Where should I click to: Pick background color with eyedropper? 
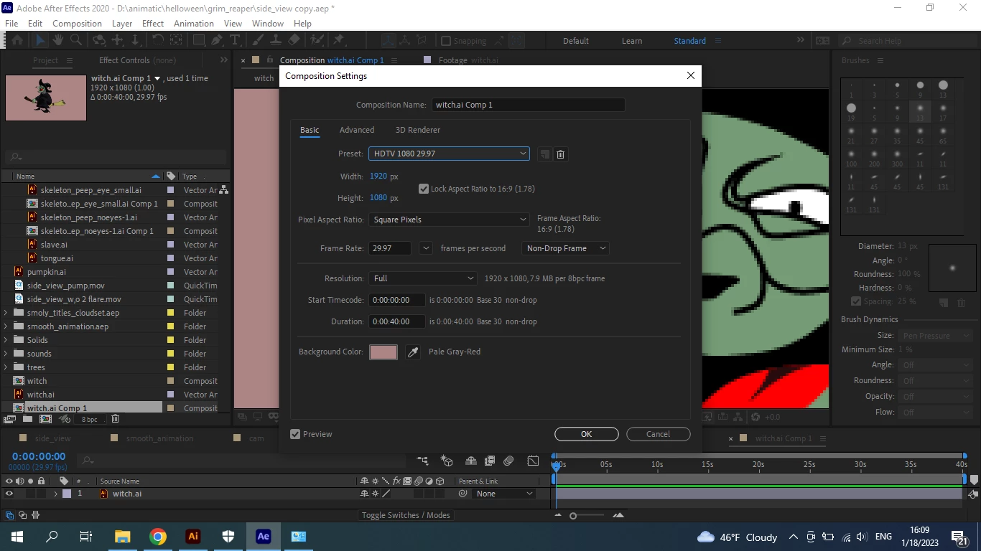coord(413,352)
